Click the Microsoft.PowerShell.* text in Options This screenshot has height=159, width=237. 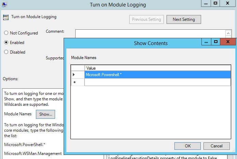pos(25,145)
